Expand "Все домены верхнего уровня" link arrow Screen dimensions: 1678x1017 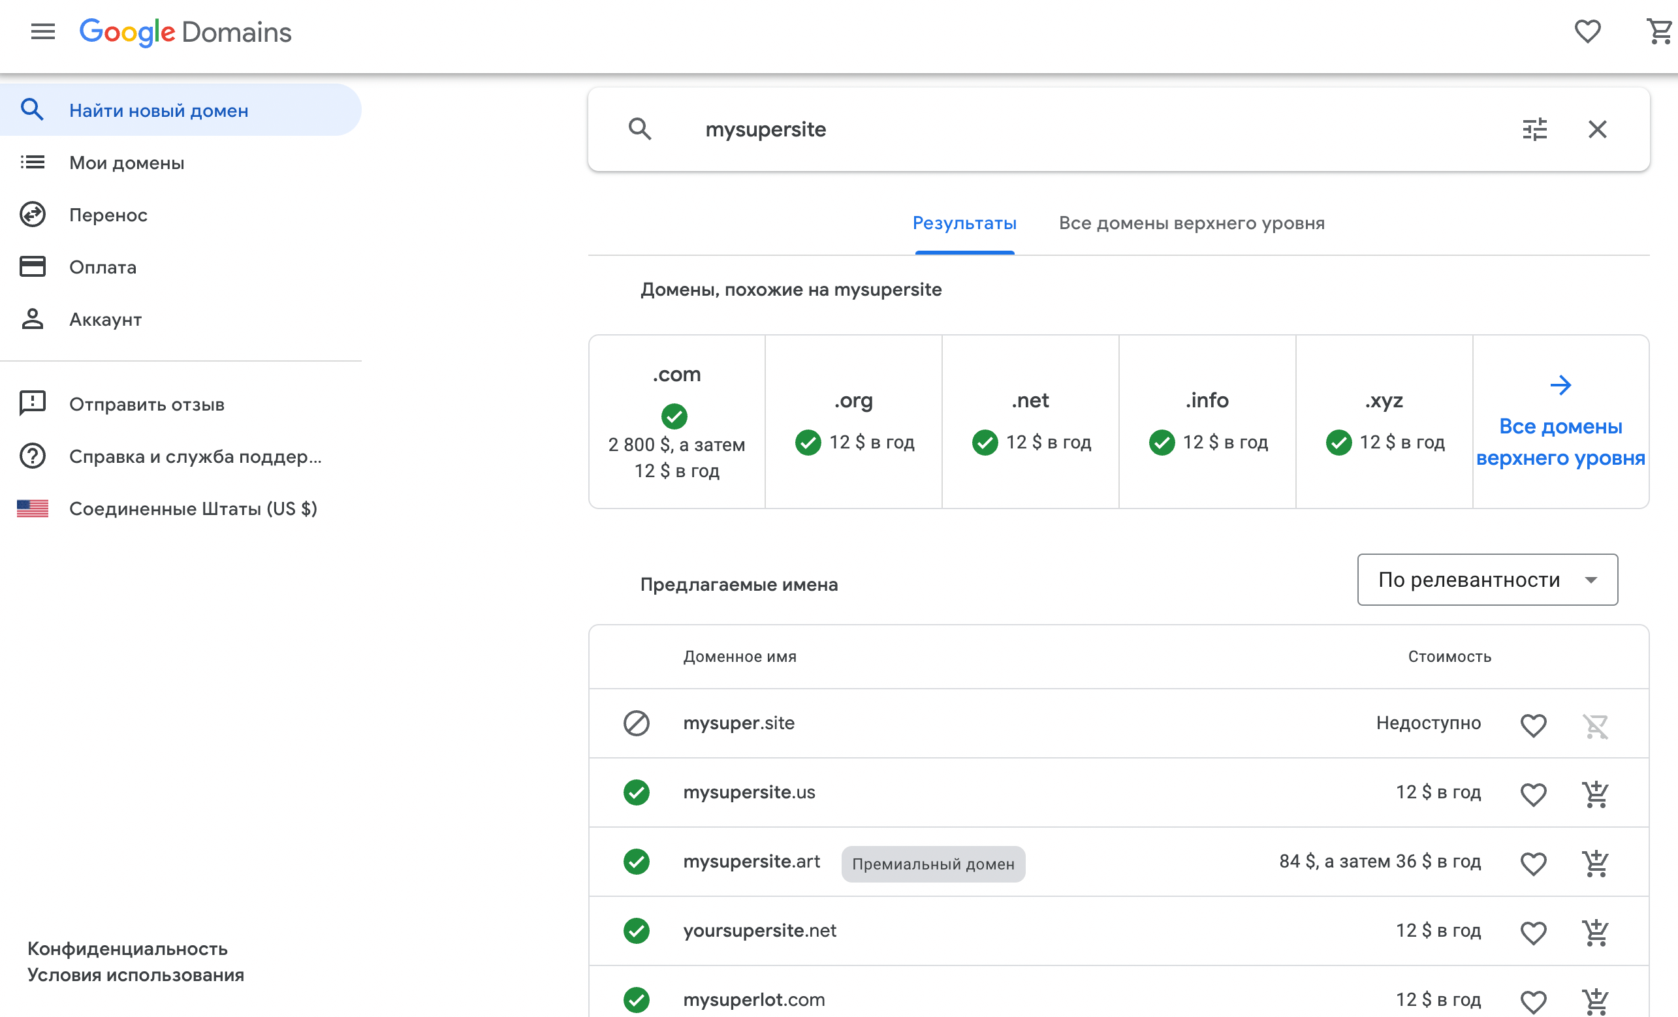pyautogui.click(x=1560, y=384)
